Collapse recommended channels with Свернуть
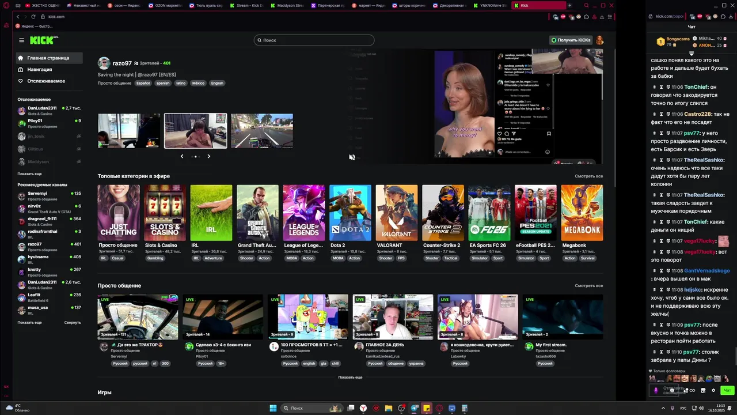737x415 pixels. click(x=73, y=322)
